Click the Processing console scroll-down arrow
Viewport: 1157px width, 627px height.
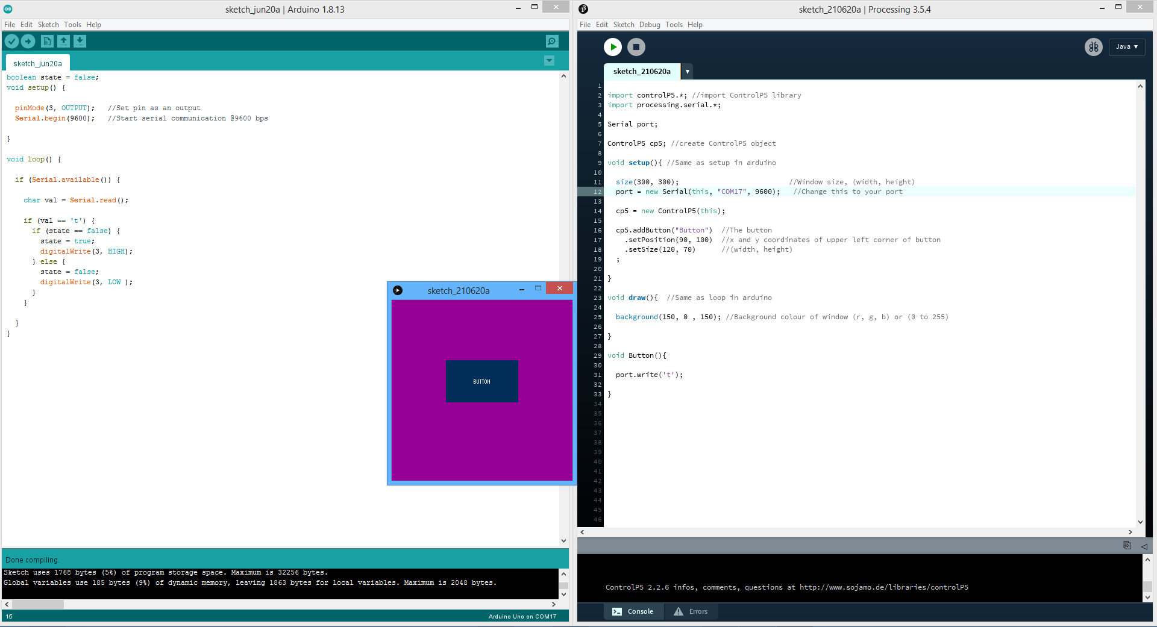(1147, 597)
